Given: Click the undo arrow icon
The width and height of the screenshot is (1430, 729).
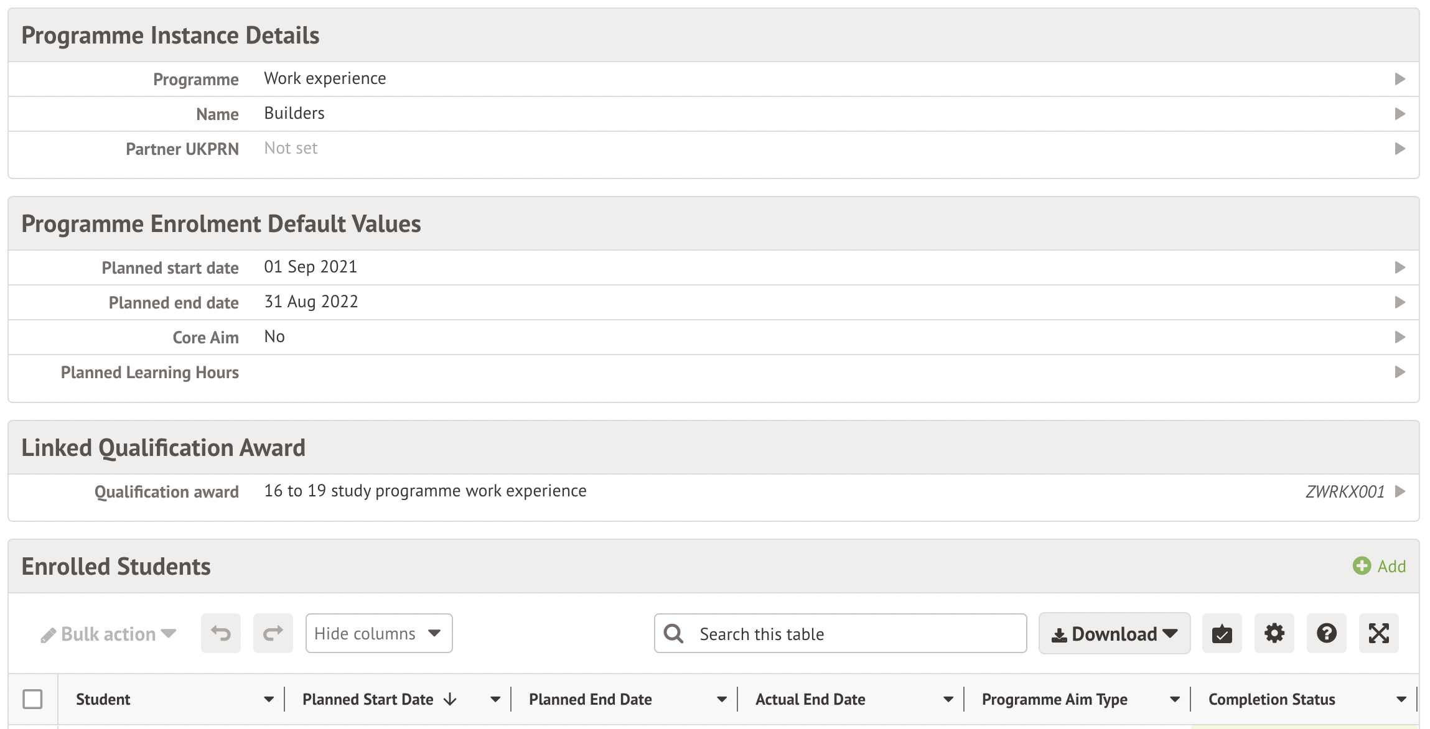Looking at the screenshot, I should (220, 633).
